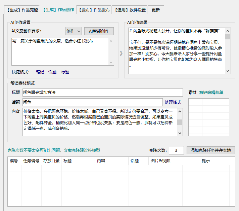Image resolution: width=239 pixels, height=211 pixels.
Task: Click the task table 内容 column header
Action: click(x=111, y=161)
